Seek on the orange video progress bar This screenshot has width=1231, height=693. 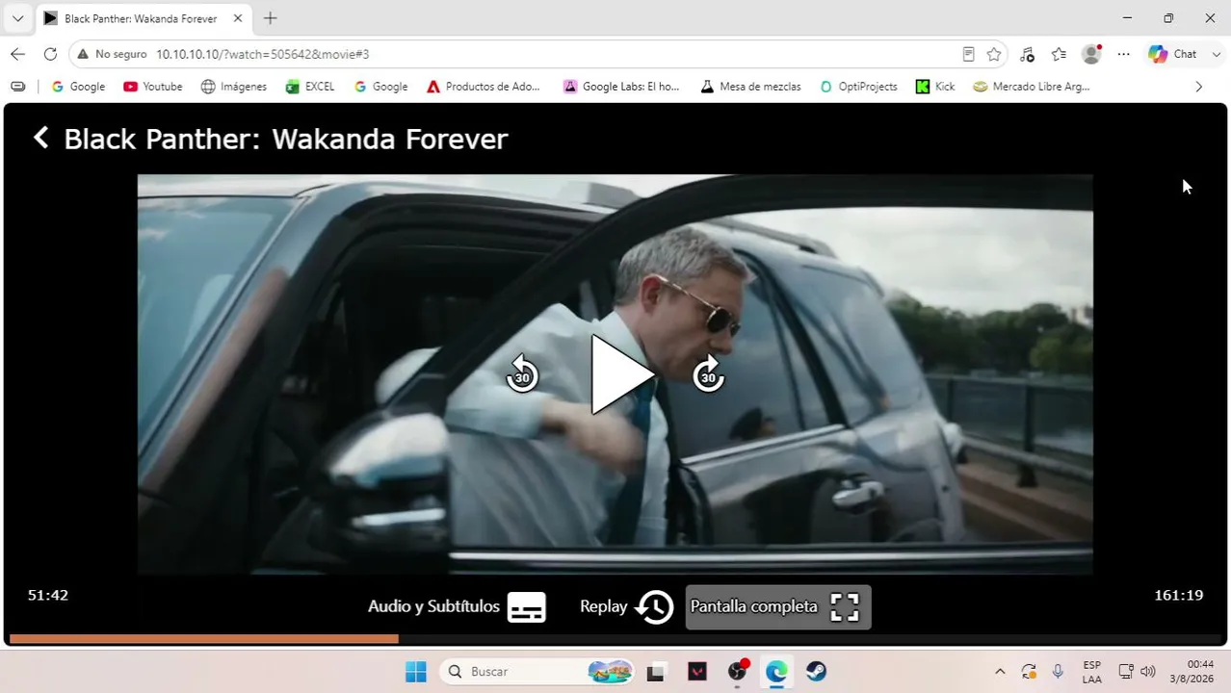click(615, 638)
